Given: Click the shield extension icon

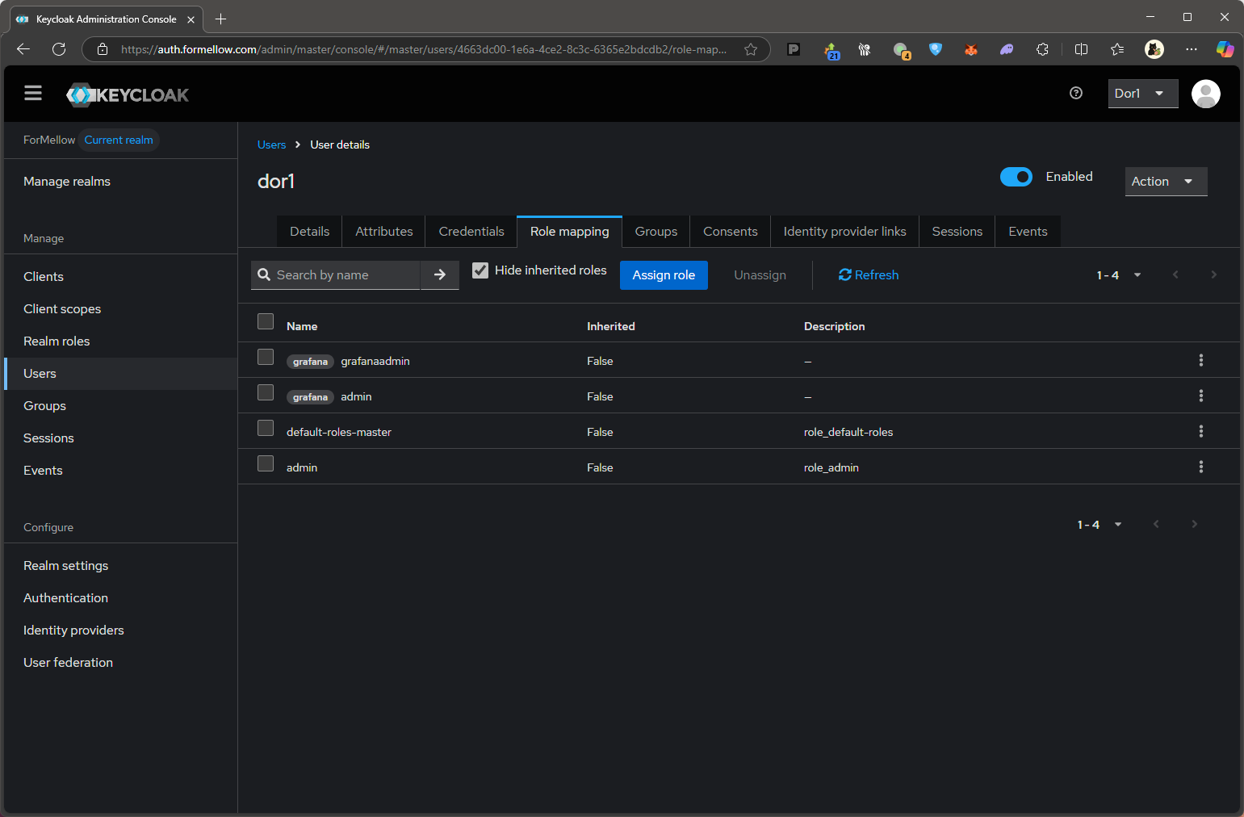Looking at the screenshot, I should [x=936, y=49].
